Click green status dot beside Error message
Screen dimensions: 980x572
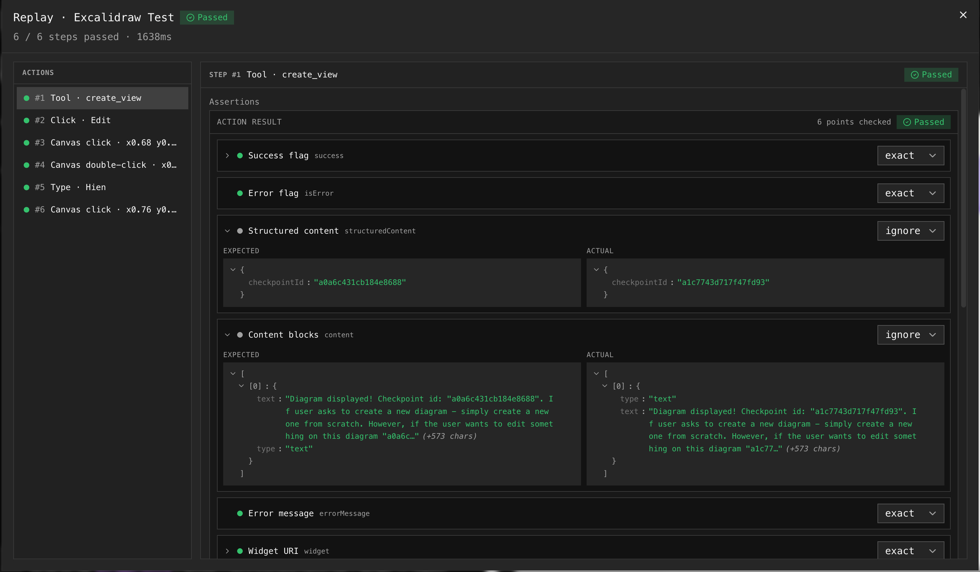(x=240, y=513)
